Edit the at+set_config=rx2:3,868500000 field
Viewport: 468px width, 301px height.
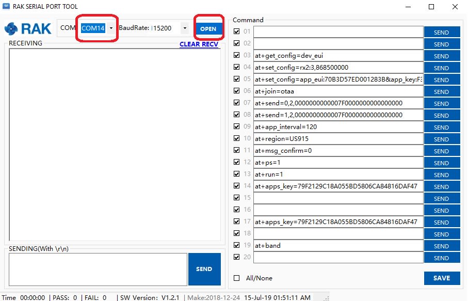pos(338,68)
